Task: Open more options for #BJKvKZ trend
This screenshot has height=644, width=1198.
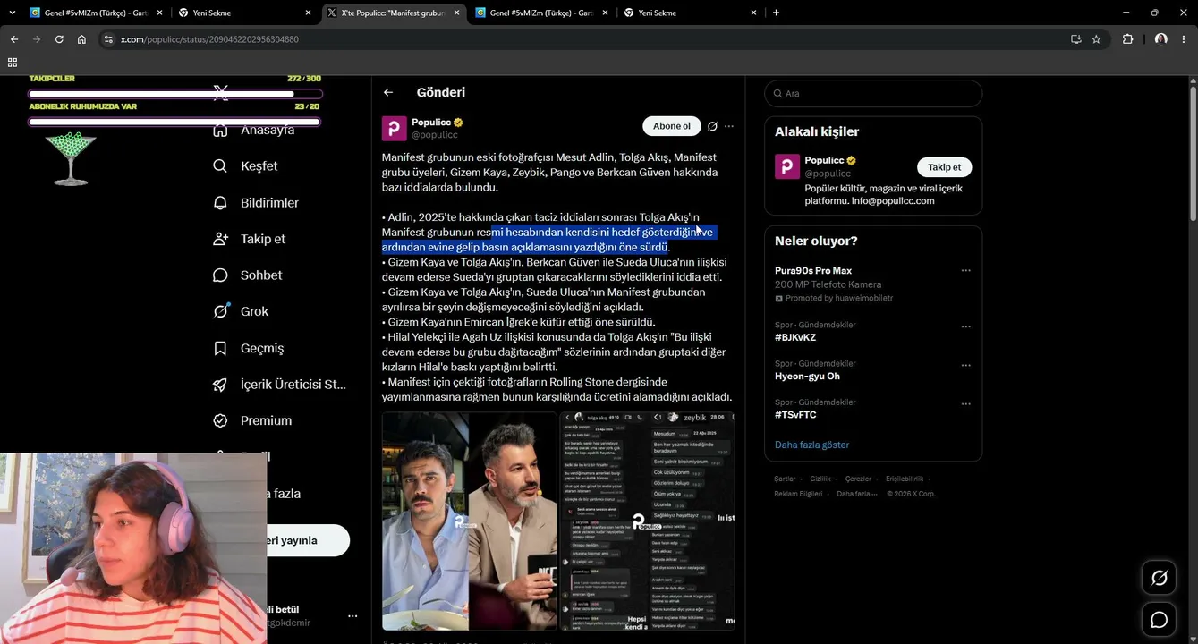Action: (965, 326)
